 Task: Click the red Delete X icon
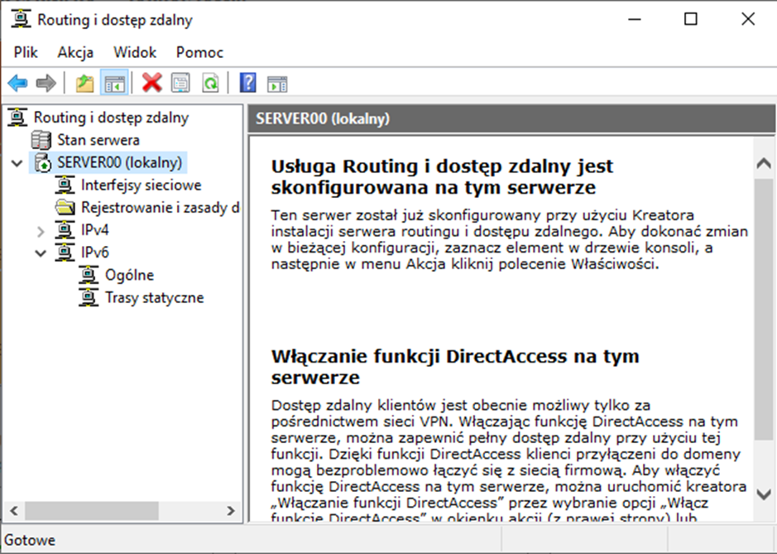click(x=151, y=83)
